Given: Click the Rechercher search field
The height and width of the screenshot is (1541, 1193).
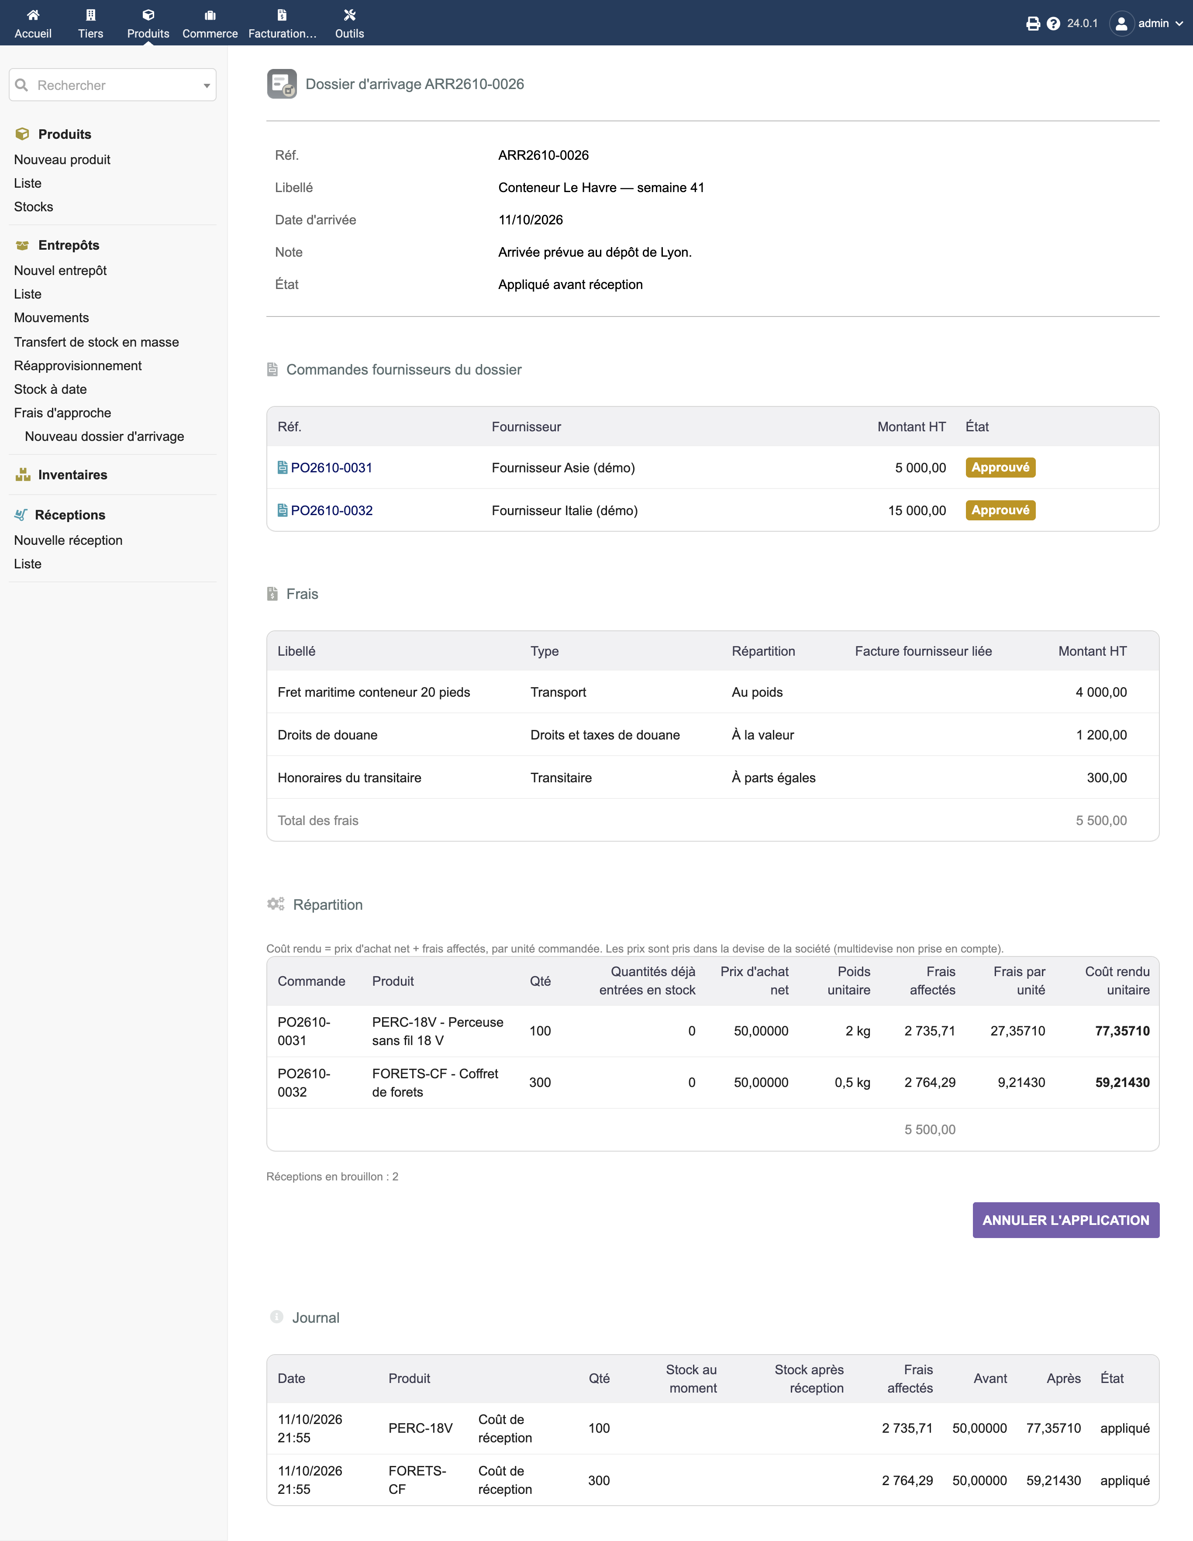Looking at the screenshot, I should point(113,86).
